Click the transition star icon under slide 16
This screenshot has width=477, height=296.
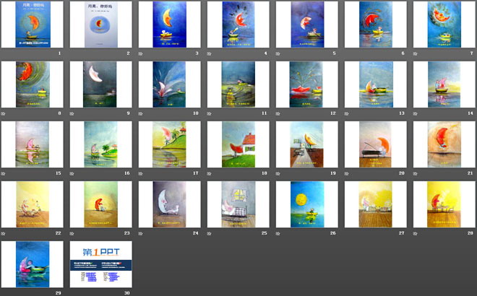[x=72, y=173]
